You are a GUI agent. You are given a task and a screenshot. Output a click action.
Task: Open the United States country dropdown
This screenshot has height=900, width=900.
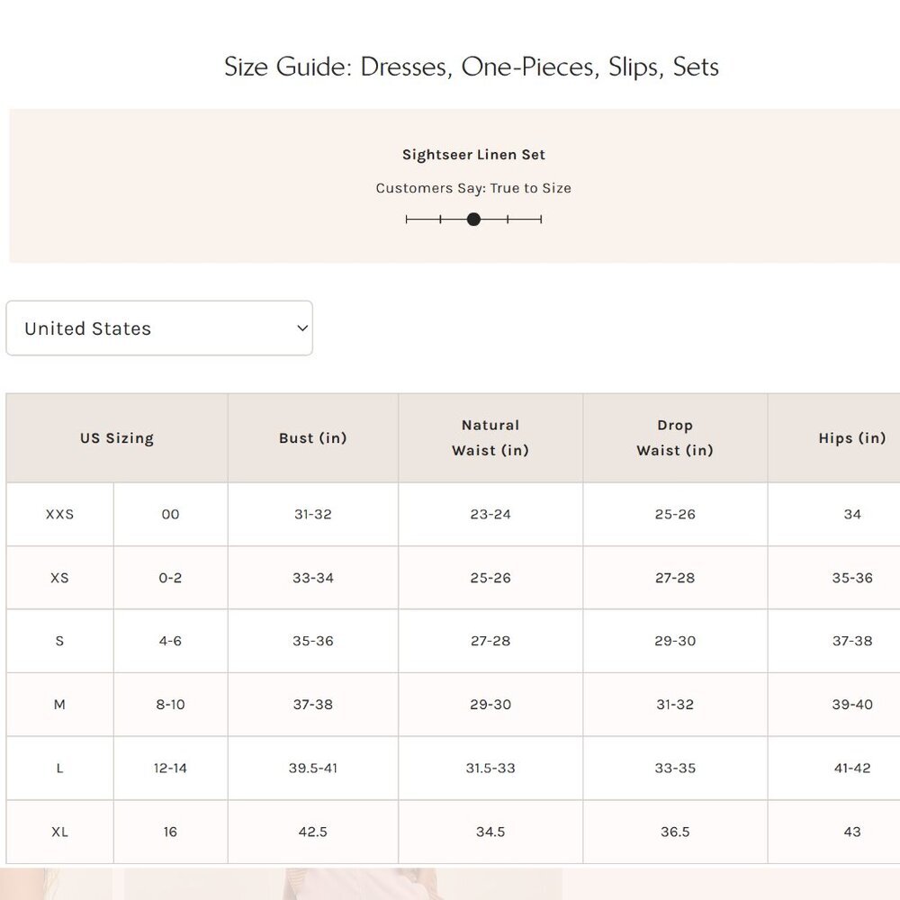[x=159, y=328]
